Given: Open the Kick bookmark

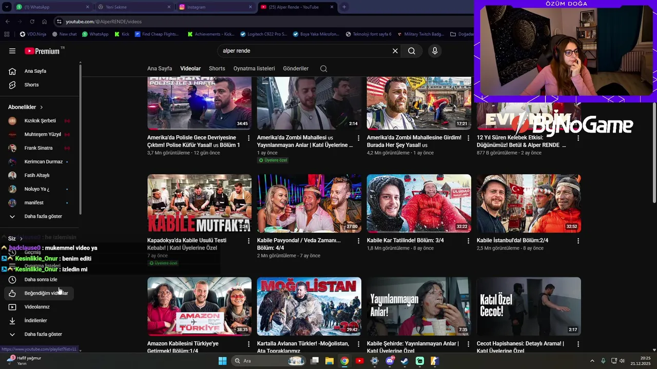Looking at the screenshot, I should pyautogui.click(x=122, y=34).
